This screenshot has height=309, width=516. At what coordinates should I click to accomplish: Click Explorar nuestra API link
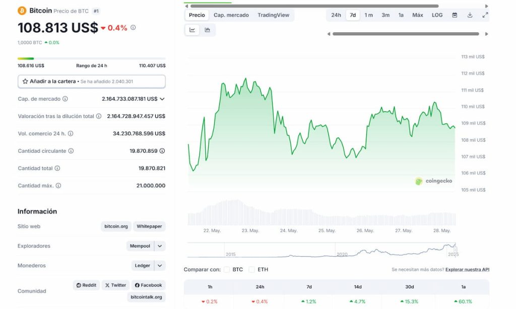(467, 270)
